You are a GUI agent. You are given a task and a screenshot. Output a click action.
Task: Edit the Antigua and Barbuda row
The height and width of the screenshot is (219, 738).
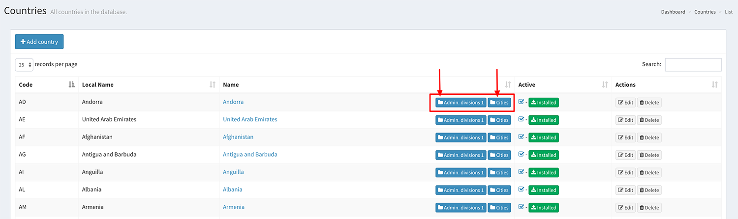625,155
